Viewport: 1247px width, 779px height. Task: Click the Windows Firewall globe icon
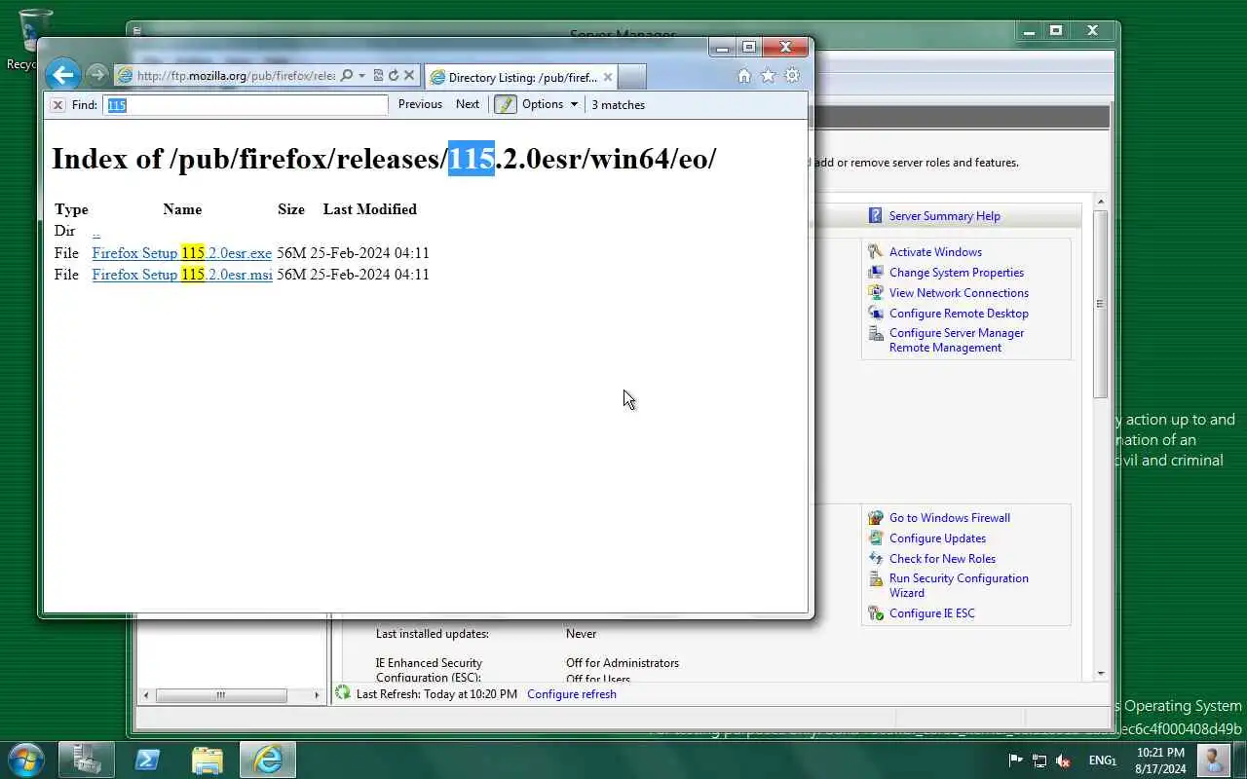pyautogui.click(x=875, y=518)
